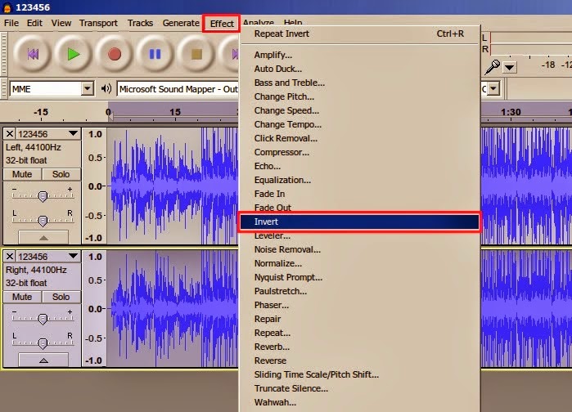The image size is (572, 412).
Task: Open the dropdown arrow beside the microphone icon
Action: point(509,67)
